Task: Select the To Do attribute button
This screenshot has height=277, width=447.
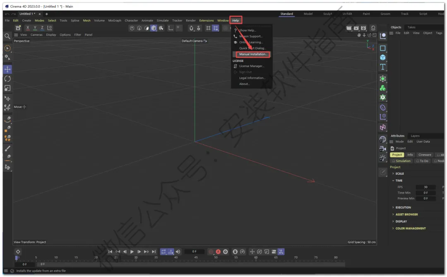Action: pyautogui.click(x=422, y=161)
